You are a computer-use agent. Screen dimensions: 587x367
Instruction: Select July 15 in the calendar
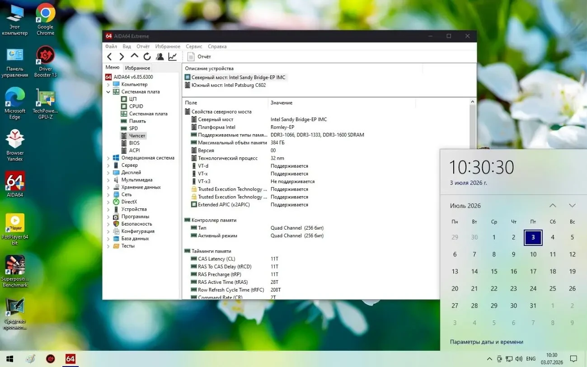(x=494, y=272)
